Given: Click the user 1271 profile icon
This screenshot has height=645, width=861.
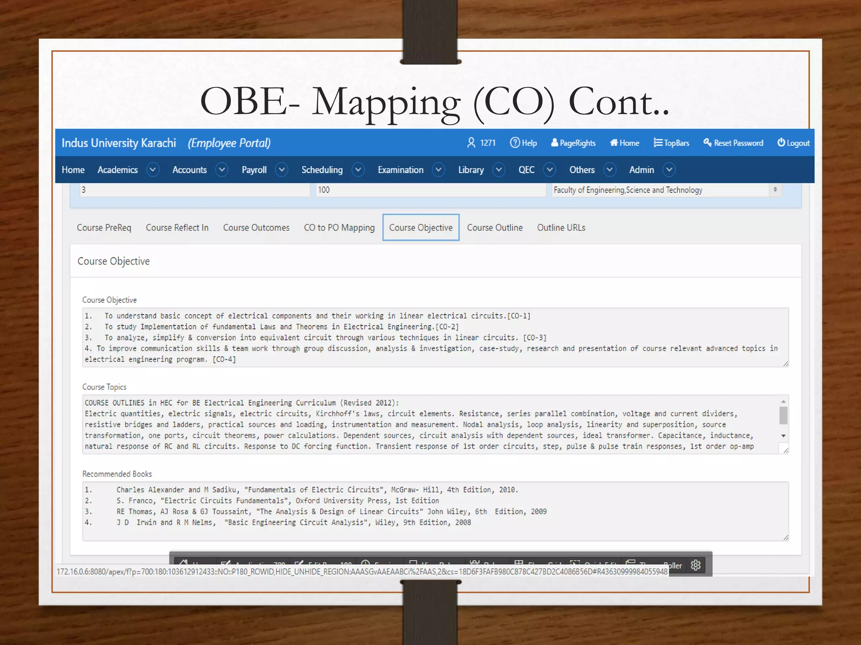Looking at the screenshot, I should (x=471, y=143).
